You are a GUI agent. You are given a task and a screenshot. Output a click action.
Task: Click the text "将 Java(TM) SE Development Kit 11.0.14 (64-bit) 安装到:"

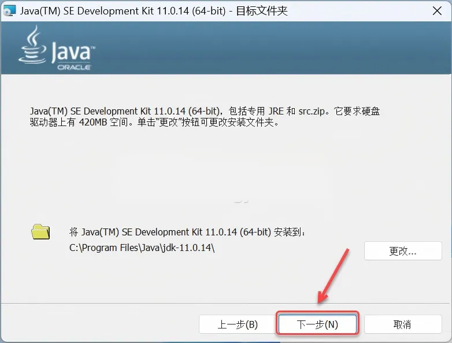point(187,232)
